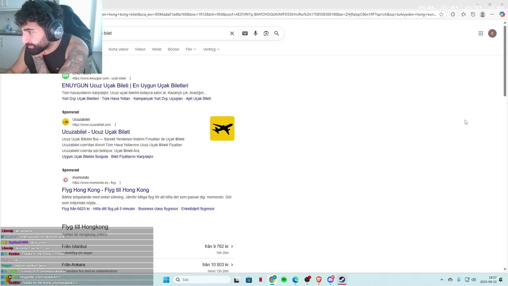Image resolution: width=508 pixels, height=286 pixels.
Task: Switch to Videor results tab
Action: (x=140, y=49)
